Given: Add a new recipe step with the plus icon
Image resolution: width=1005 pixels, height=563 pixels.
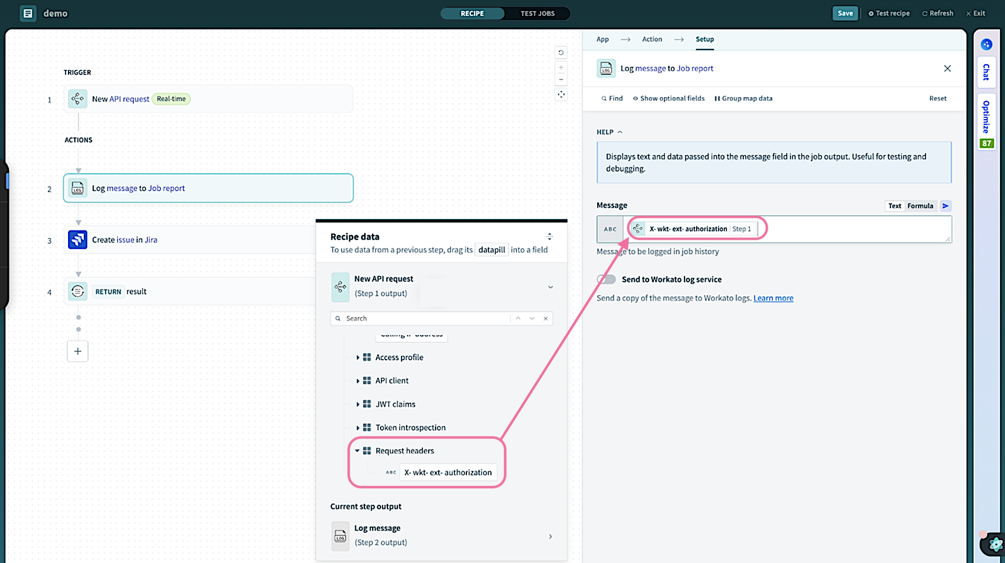Looking at the screenshot, I should [x=77, y=351].
